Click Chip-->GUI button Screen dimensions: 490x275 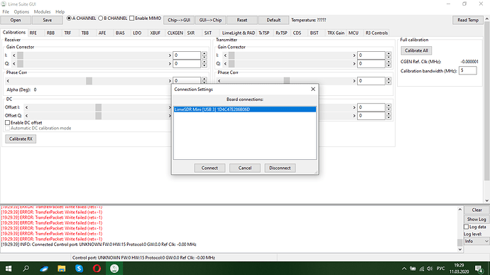(x=179, y=20)
